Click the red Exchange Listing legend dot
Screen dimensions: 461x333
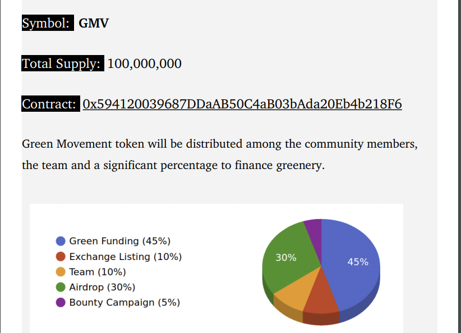[61, 257]
